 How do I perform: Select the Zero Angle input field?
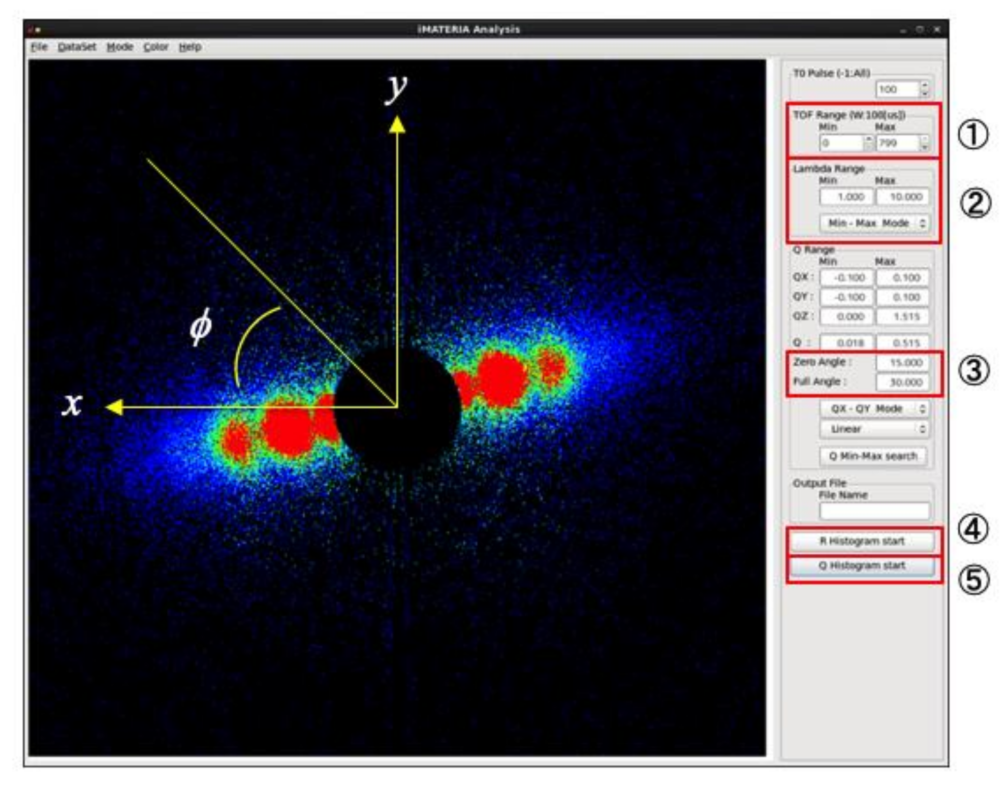(x=902, y=362)
